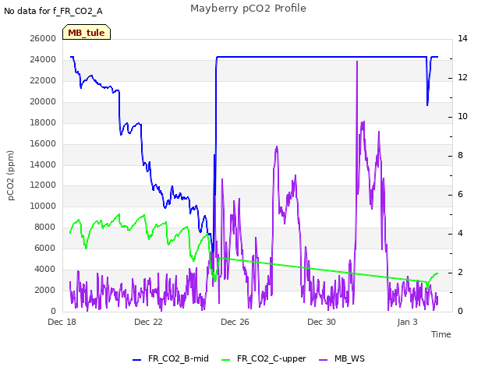Click the 4 right axis value

click(461, 233)
